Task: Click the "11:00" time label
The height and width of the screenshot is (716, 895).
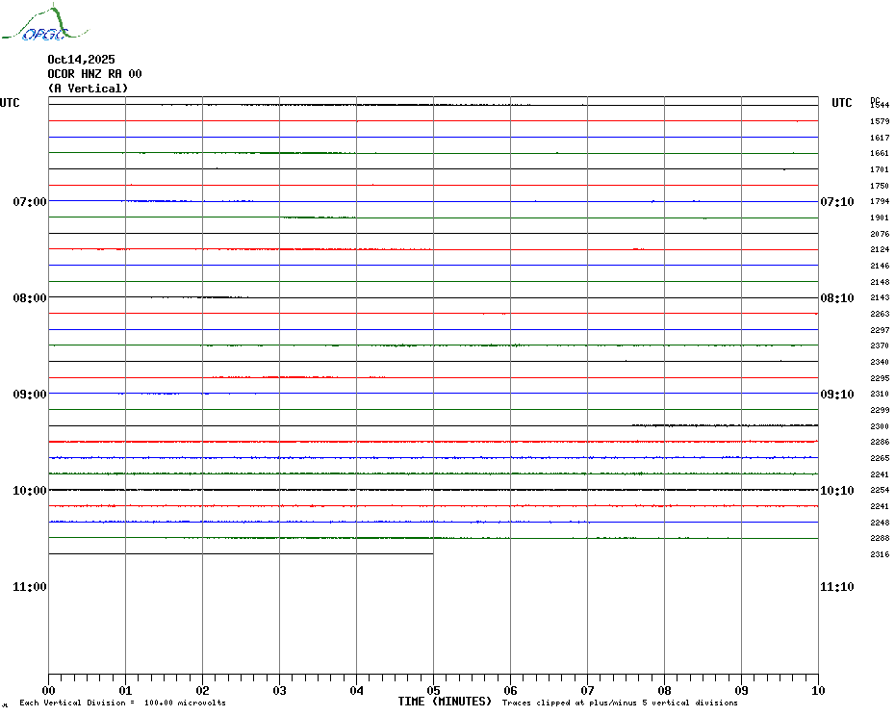Action: coord(30,587)
